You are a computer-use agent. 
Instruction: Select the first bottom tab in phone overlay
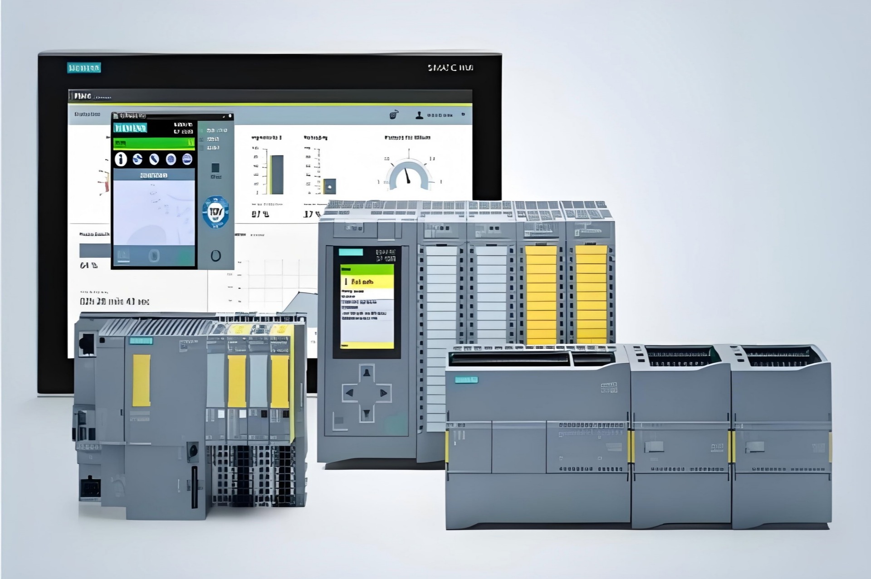(123, 255)
